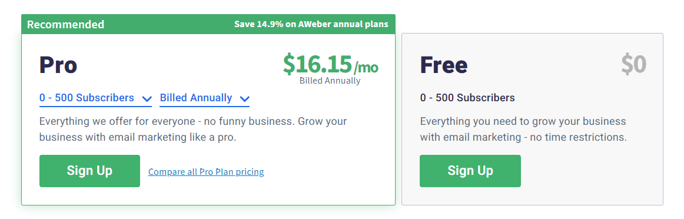Open the Billed Annually dropdown selector

coord(205,98)
